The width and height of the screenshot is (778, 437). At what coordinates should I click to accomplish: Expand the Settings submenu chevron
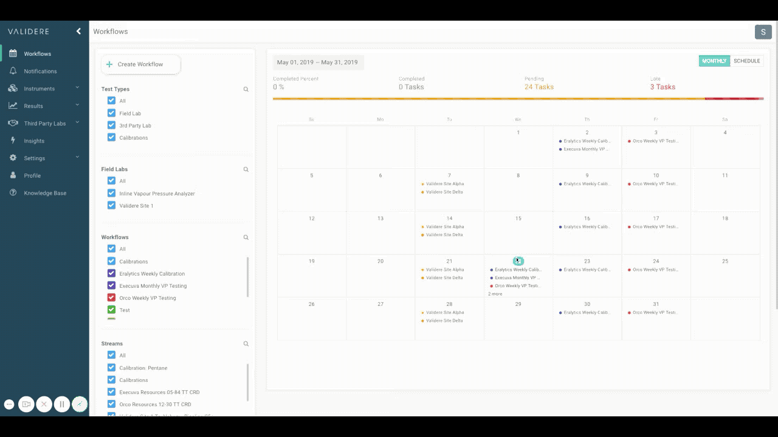pyautogui.click(x=78, y=157)
